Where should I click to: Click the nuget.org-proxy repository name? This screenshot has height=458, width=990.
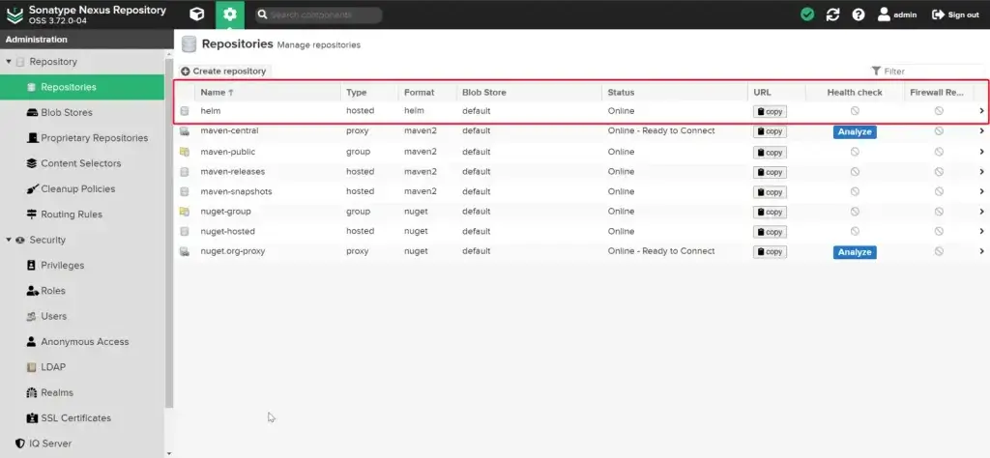point(233,251)
